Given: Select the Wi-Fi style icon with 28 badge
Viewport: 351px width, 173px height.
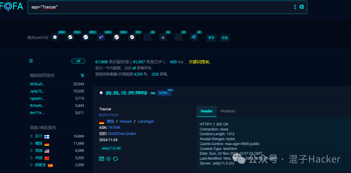Looking at the screenshot, I should 194,37.
